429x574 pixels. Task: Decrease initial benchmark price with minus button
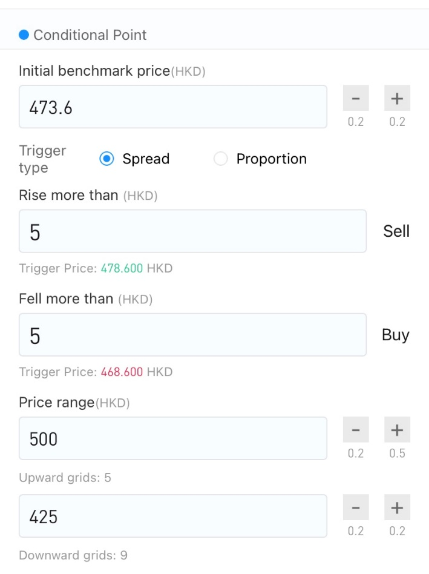click(x=356, y=98)
